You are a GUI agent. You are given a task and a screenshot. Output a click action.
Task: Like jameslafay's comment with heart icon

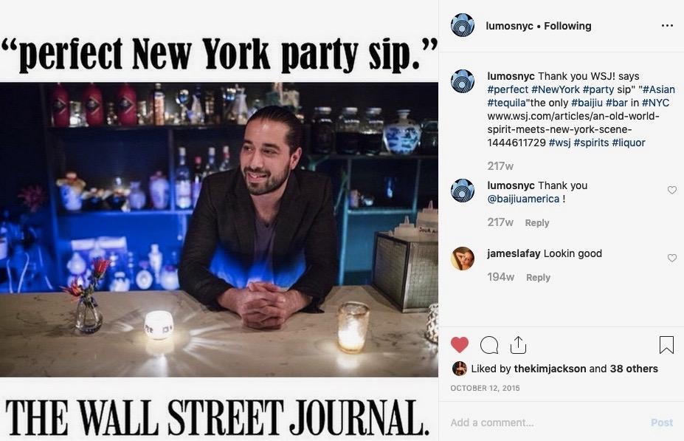coord(671,258)
